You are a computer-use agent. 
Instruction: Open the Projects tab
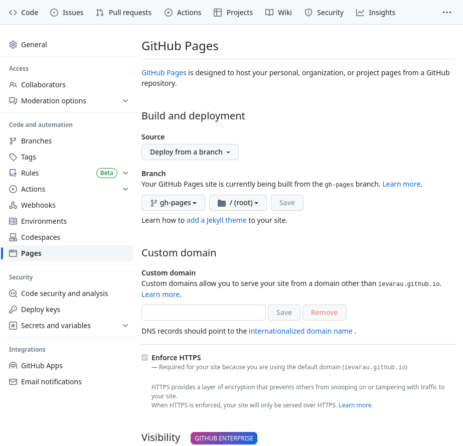pyautogui.click(x=233, y=13)
